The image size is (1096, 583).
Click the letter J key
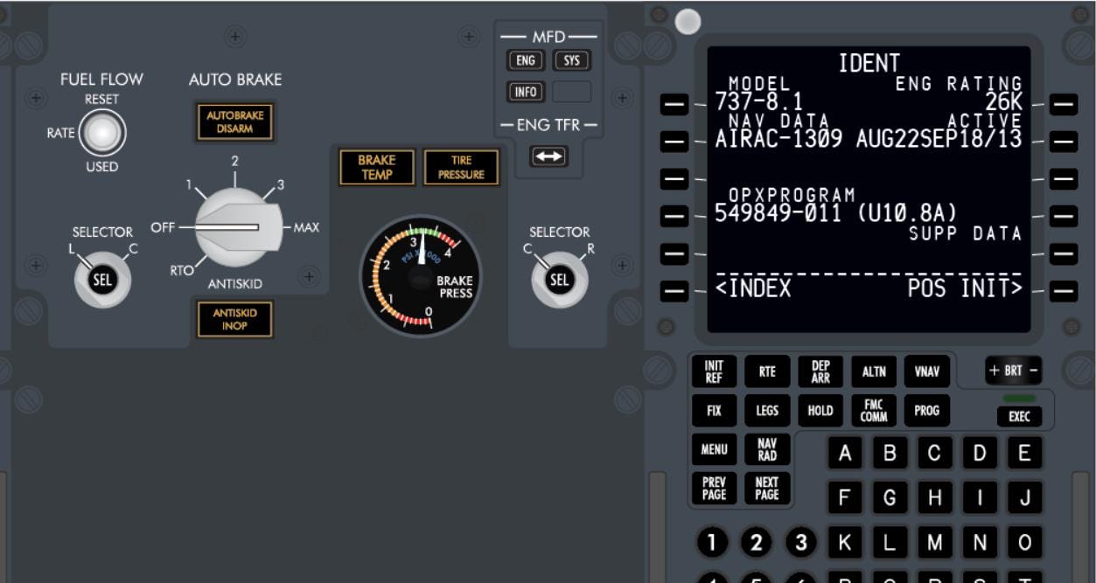pyautogui.click(x=1024, y=498)
